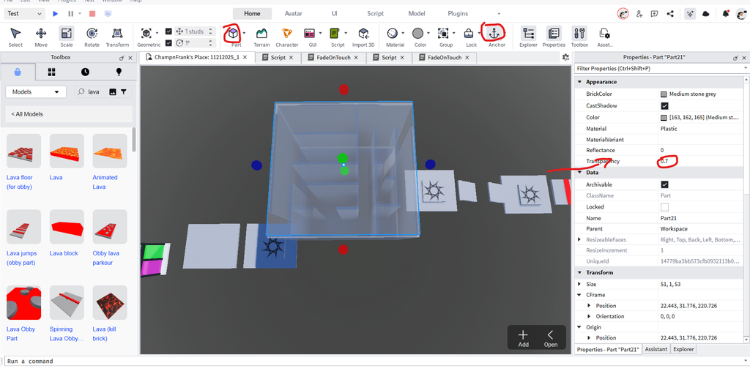The width and height of the screenshot is (750, 382).
Task: Click the Group icon
Action: [x=443, y=34]
